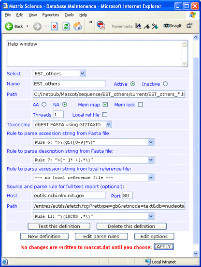This screenshot has width=201, height=267.
Task: Click the APPLY button
Action: (164, 247)
